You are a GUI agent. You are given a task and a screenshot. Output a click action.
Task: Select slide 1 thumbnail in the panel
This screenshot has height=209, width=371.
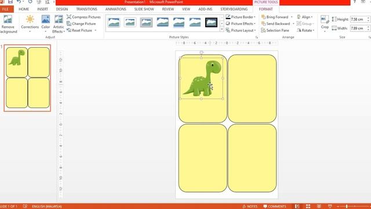27,78
